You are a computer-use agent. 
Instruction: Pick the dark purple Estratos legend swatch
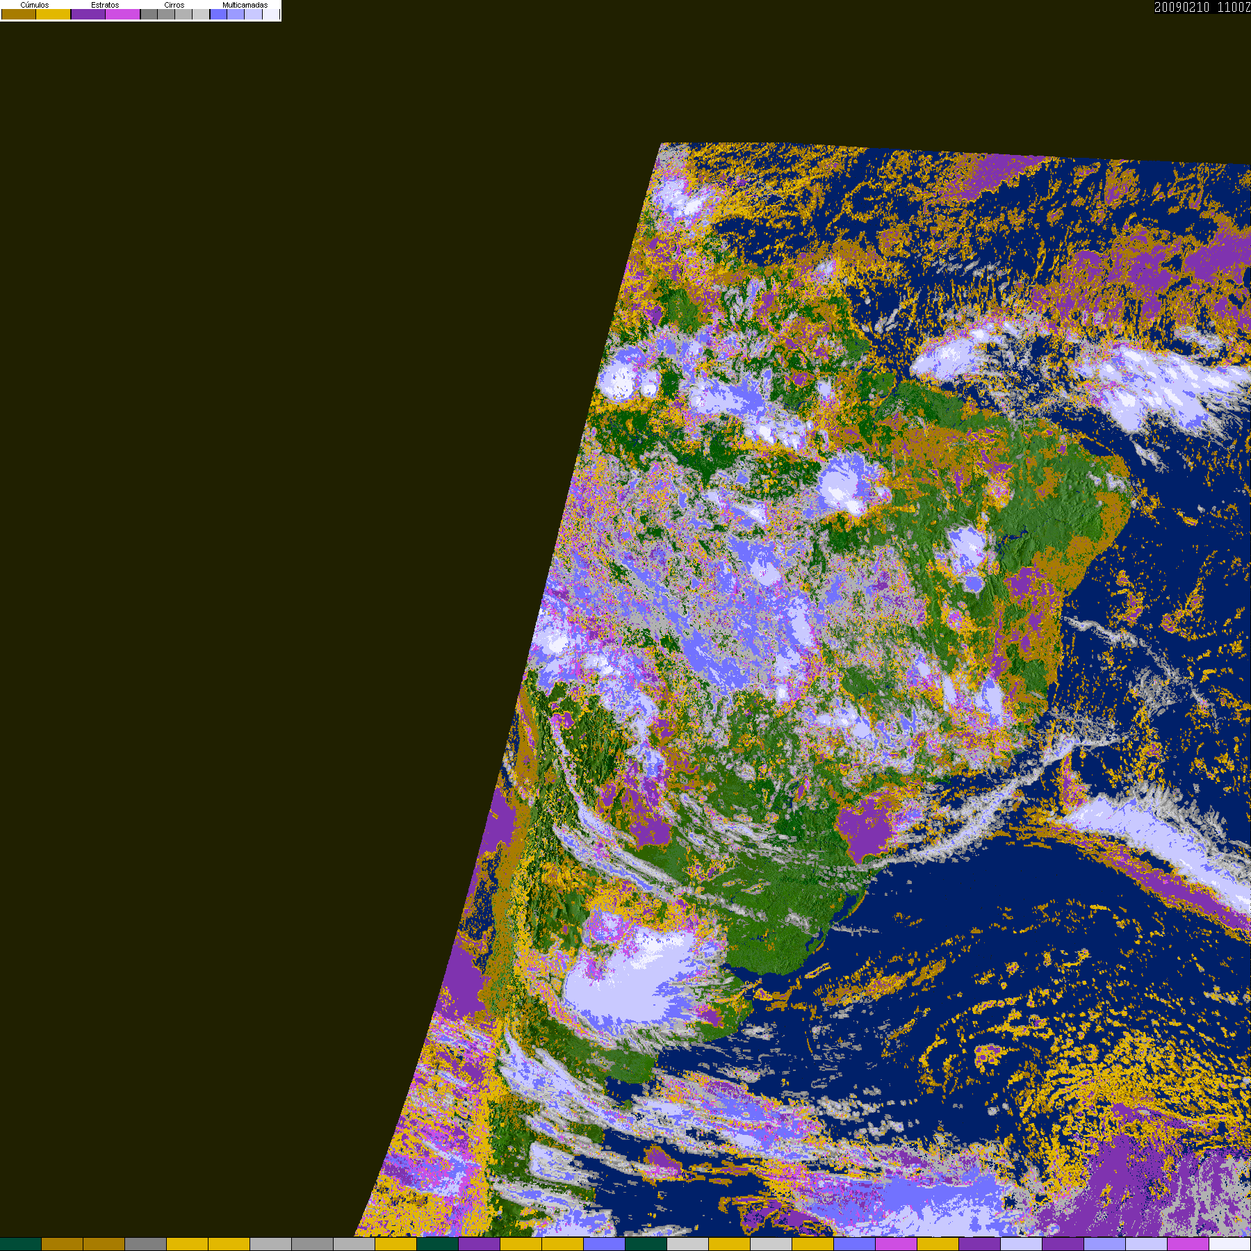88,15
